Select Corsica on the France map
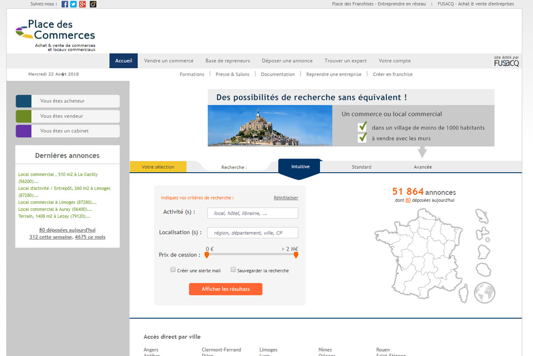Screen dimensions: 533x356 (463, 293)
